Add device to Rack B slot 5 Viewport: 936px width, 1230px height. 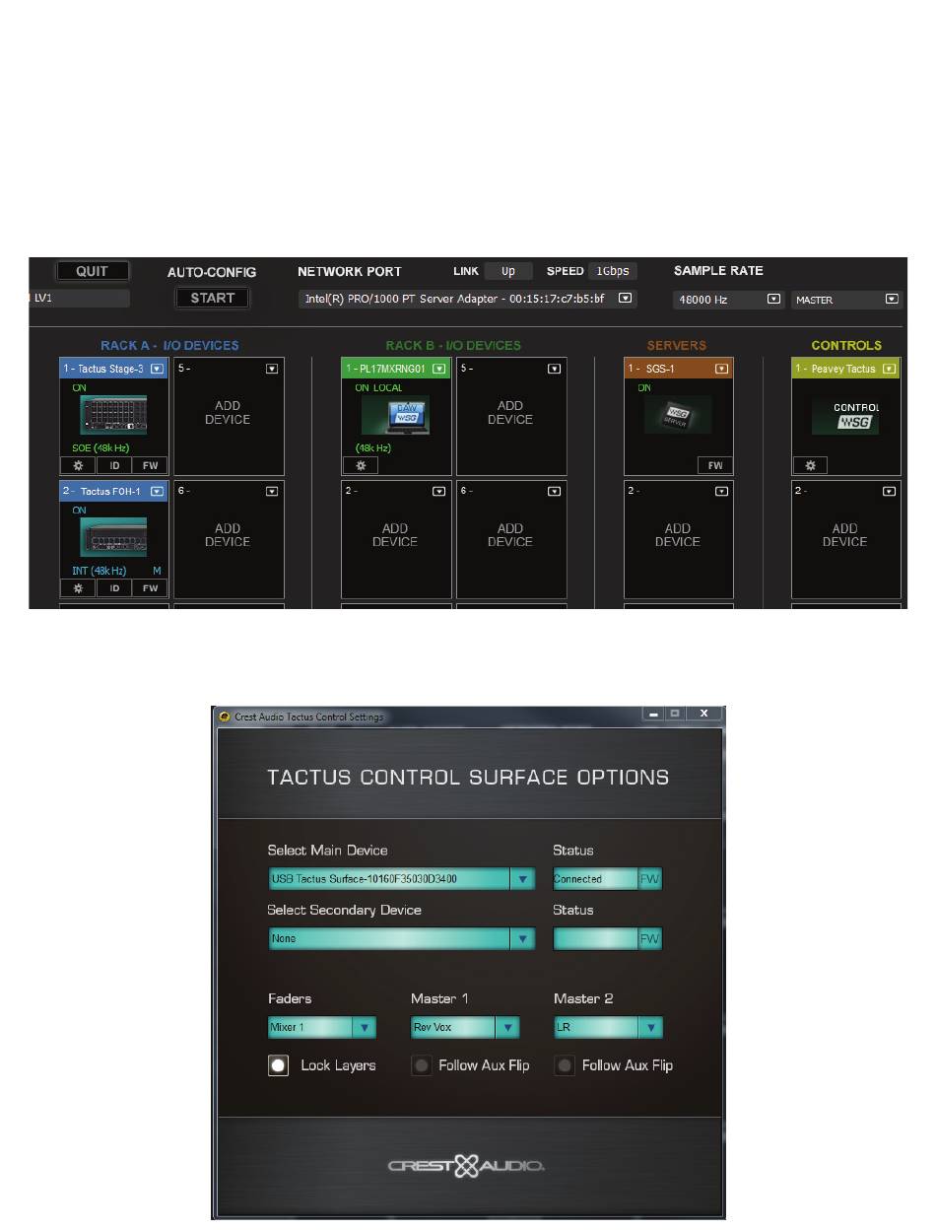pos(510,413)
